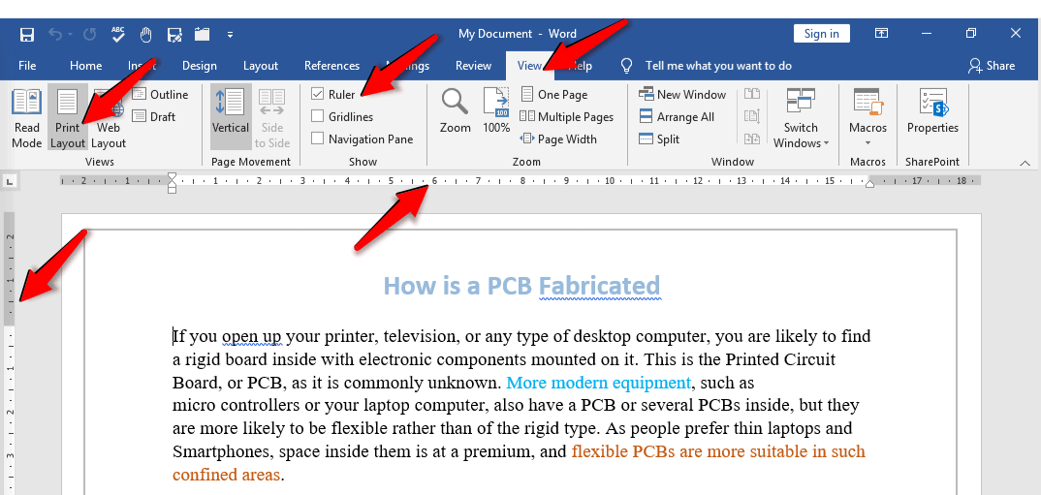Split the document window

click(x=659, y=139)
